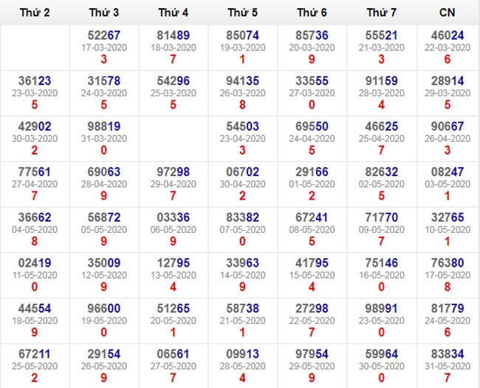The image size is (480, 388).
Task: Select the 19-05-2020 result 96600
Action: [x=104, y=309]
